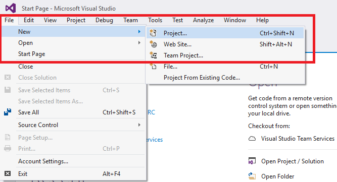Click the New Project icon in submenu
The width and height of the screenshot is (337, 182).
[x=153, y=33]
